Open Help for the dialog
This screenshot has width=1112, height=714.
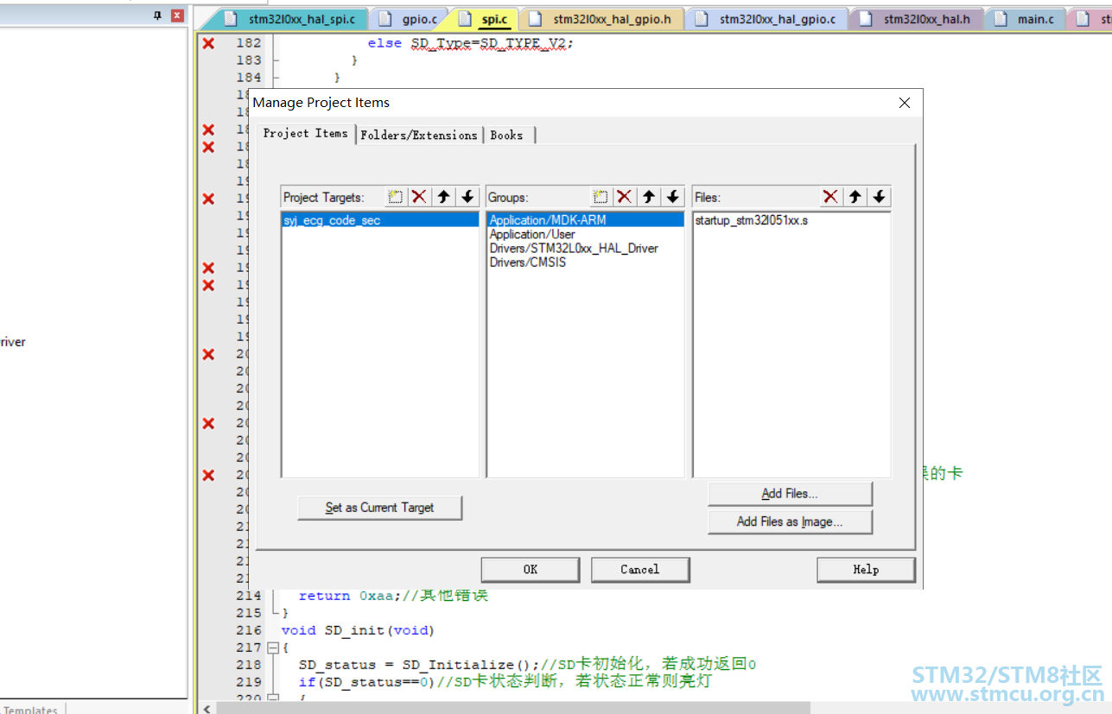[x=866, y=570]
